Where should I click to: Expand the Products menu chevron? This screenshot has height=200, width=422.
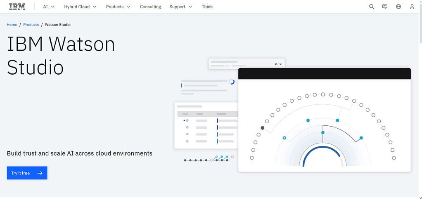coord(128,7)
